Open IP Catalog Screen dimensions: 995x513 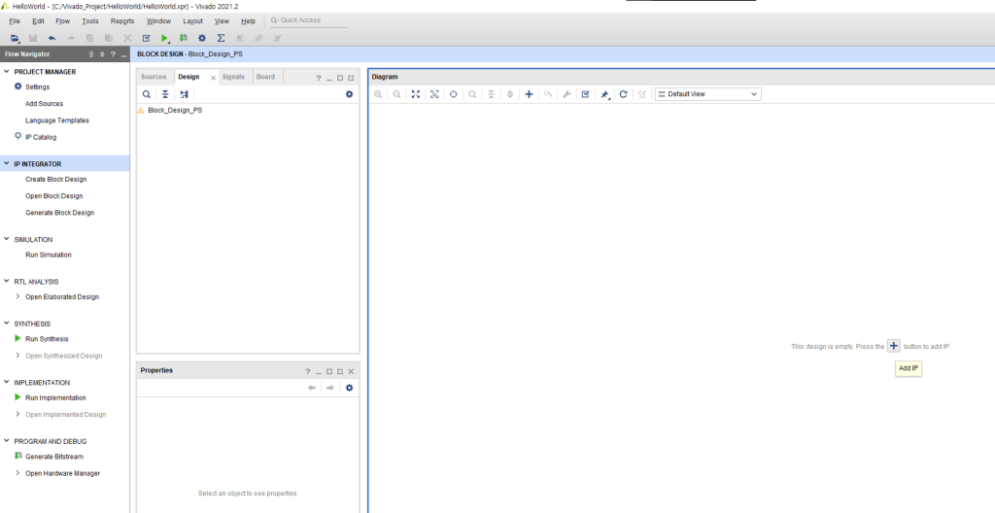tap(41, 137)
